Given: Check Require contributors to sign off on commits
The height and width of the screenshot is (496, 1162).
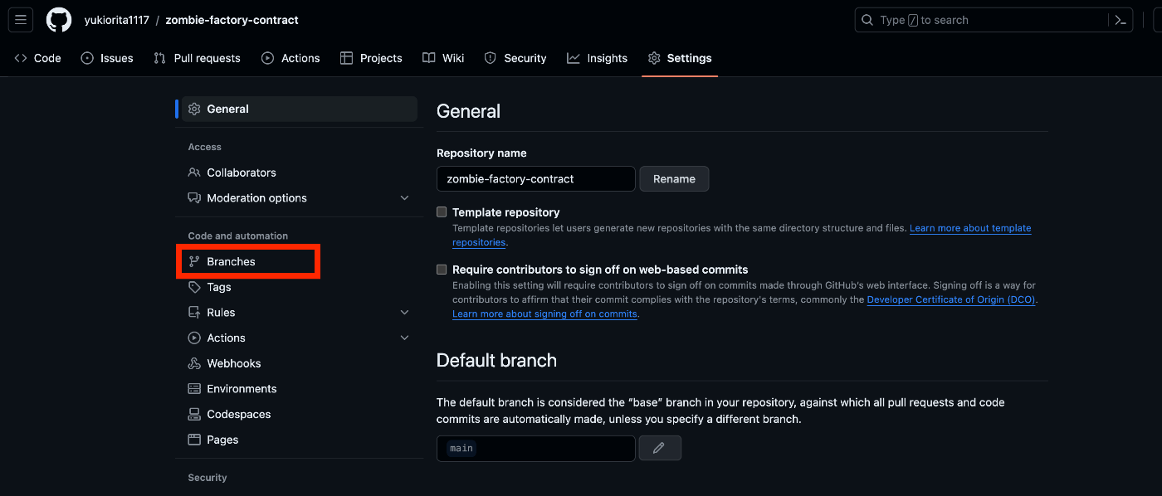Looking at the screenshot, I should (442, 270).
